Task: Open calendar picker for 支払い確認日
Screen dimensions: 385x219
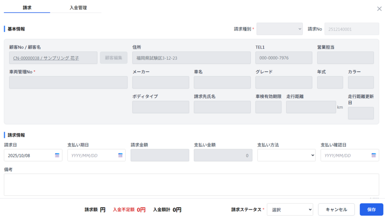Action: pos(374,155)
